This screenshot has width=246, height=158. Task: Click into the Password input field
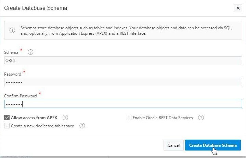pyautogui.click(x=123, y=82)
